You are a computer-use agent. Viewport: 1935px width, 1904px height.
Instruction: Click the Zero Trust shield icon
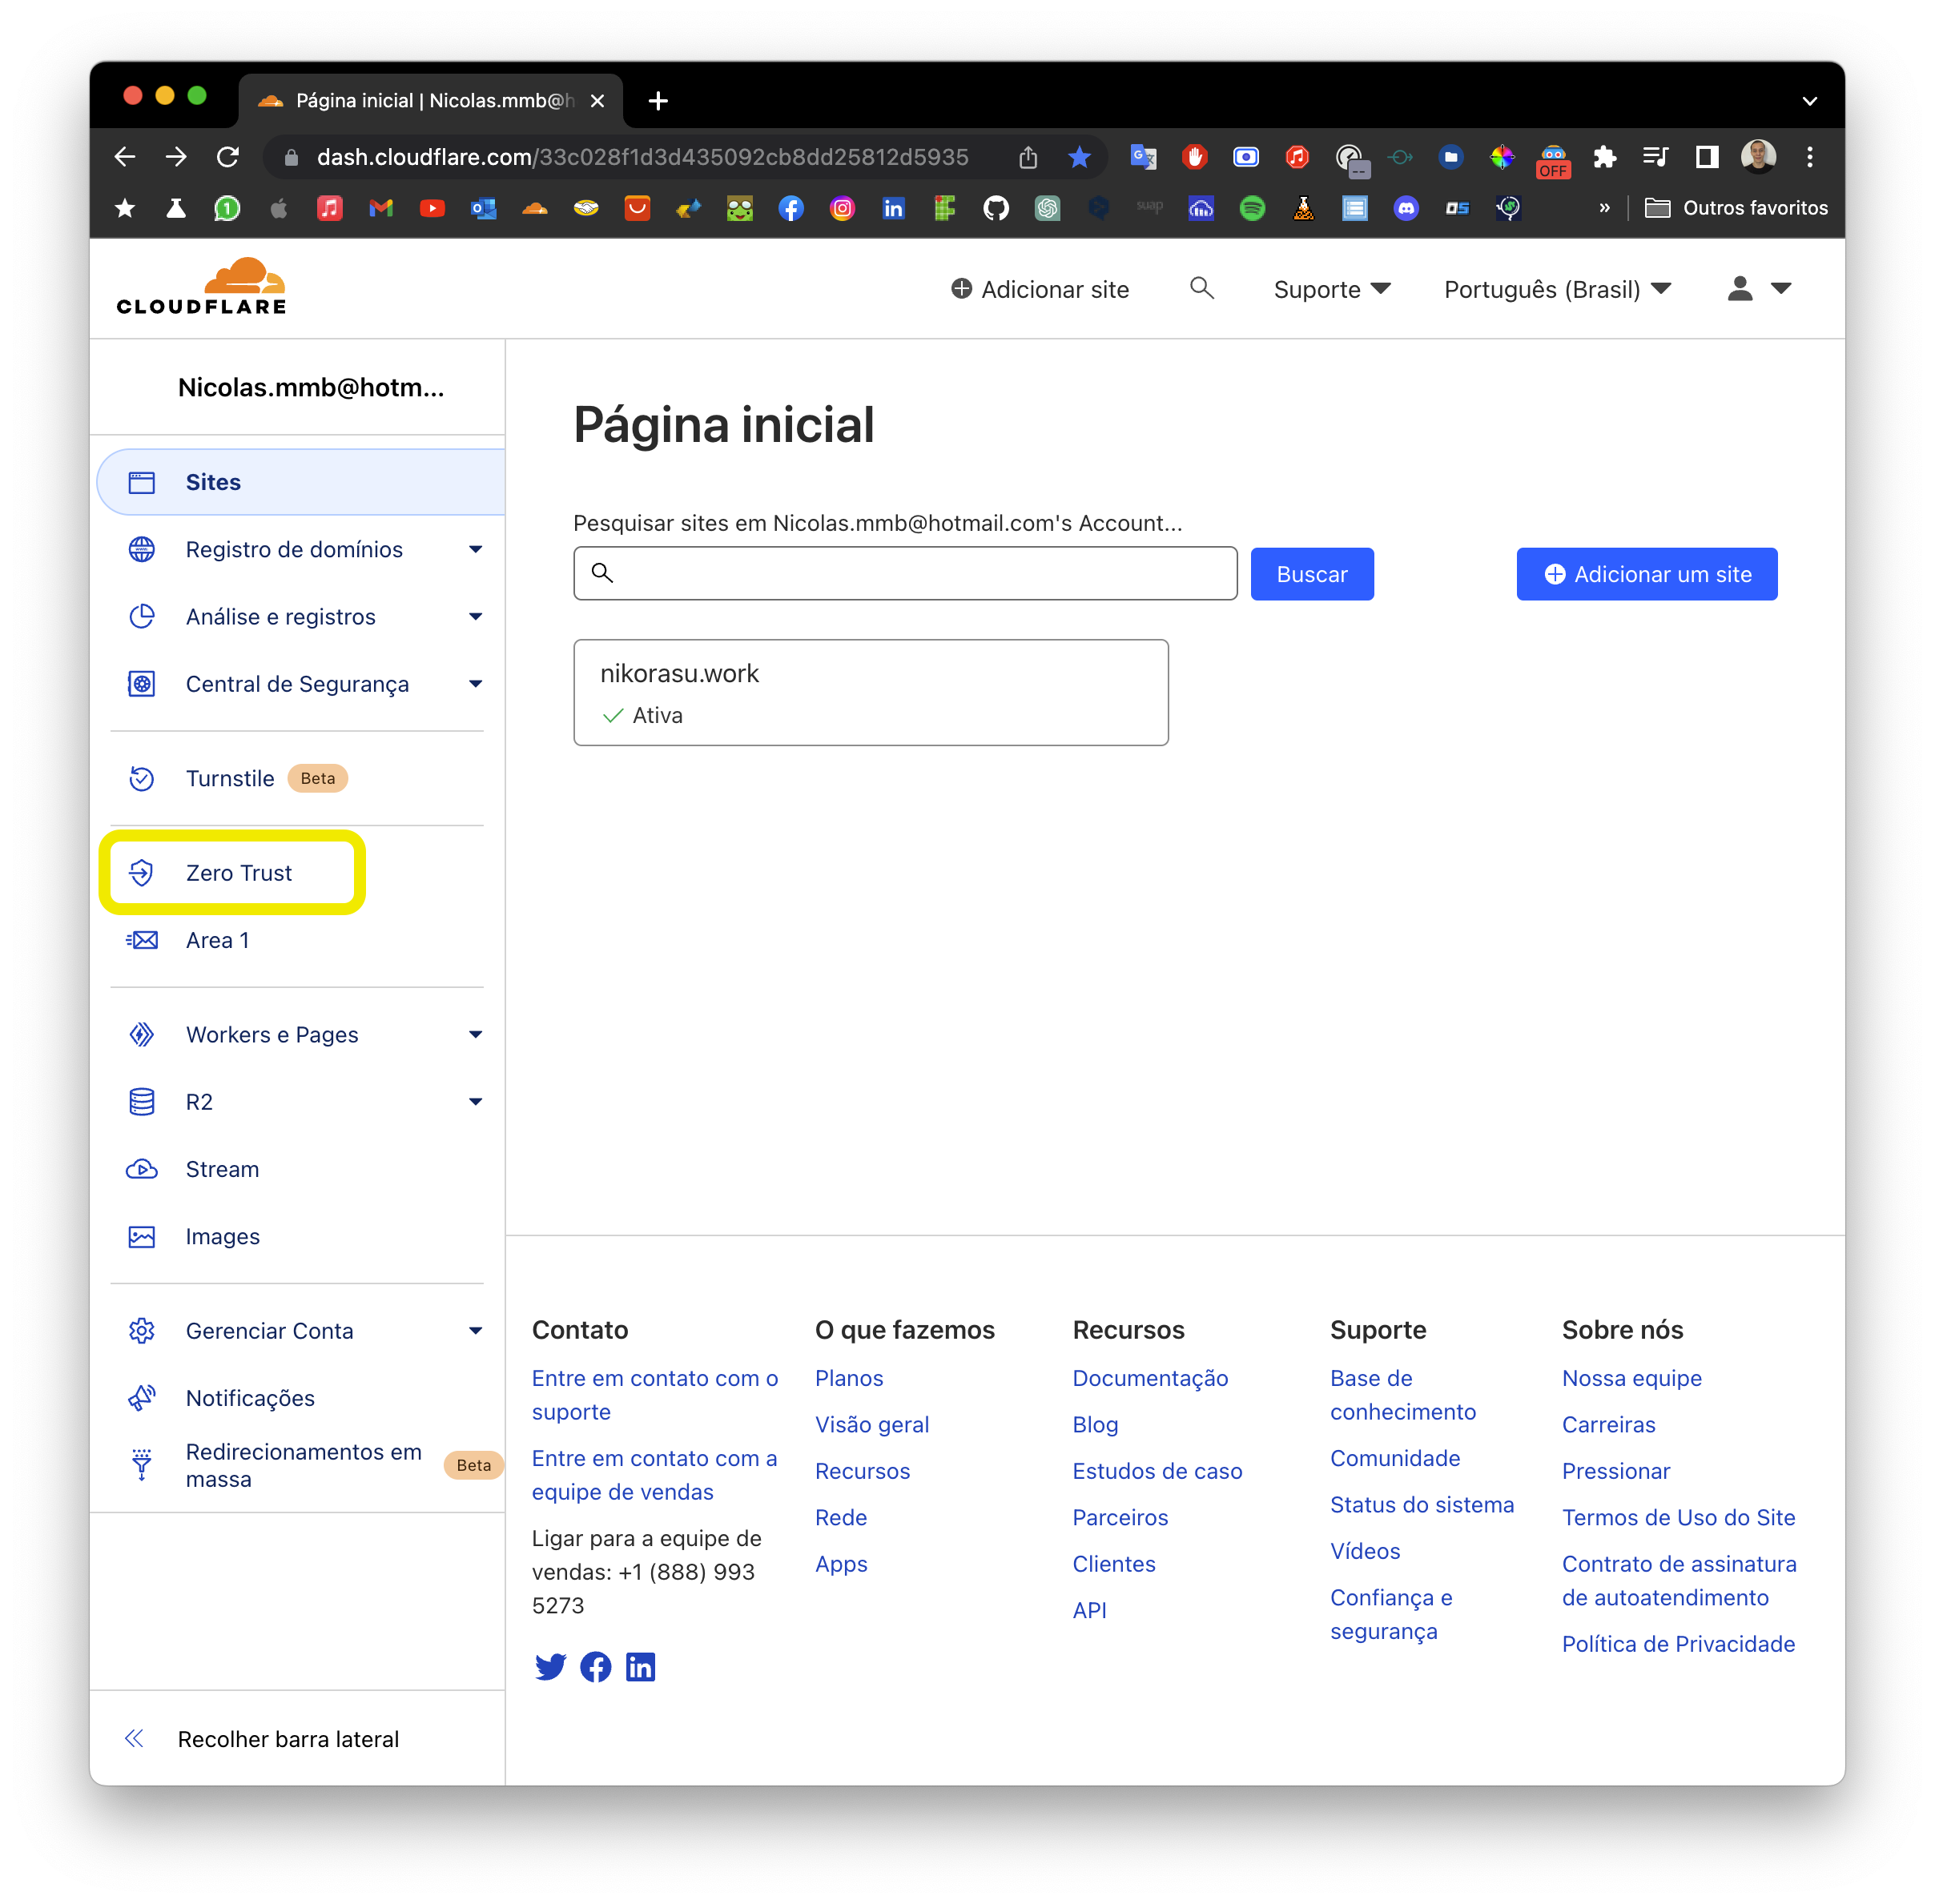(142, 872)
